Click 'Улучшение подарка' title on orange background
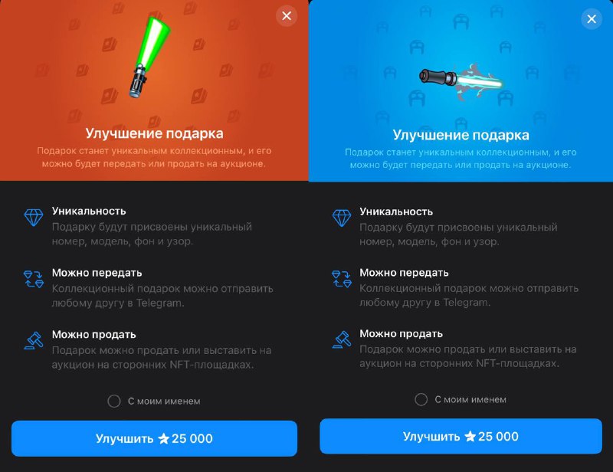 155,133
